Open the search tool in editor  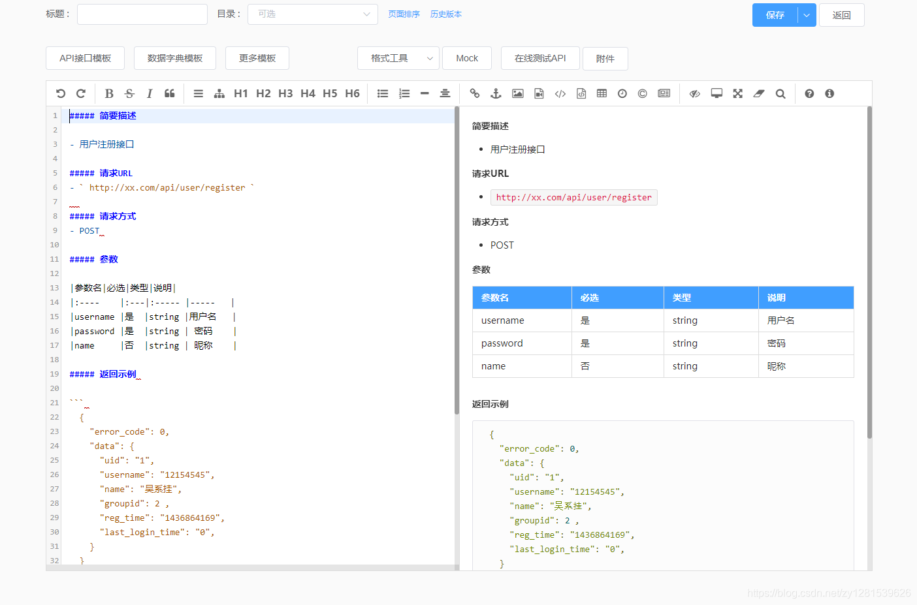point(780,93)
